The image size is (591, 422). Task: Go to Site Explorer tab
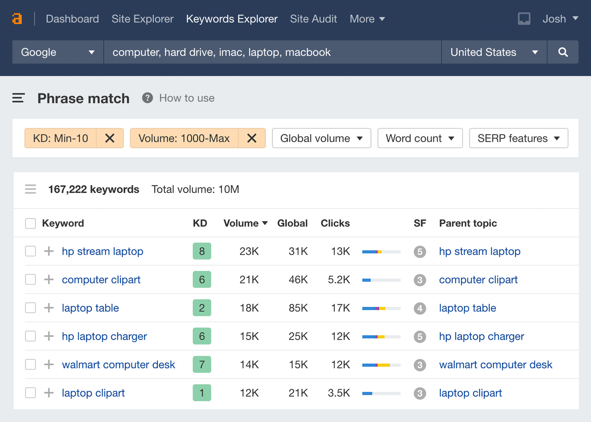pos(143,19)
